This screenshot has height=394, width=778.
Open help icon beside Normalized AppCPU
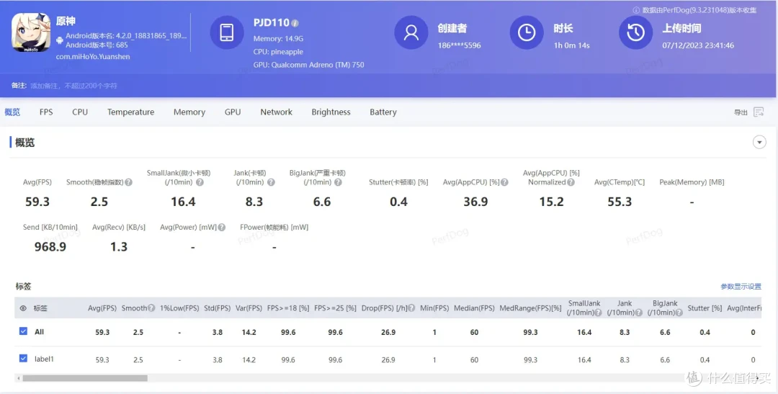[571, 182]
